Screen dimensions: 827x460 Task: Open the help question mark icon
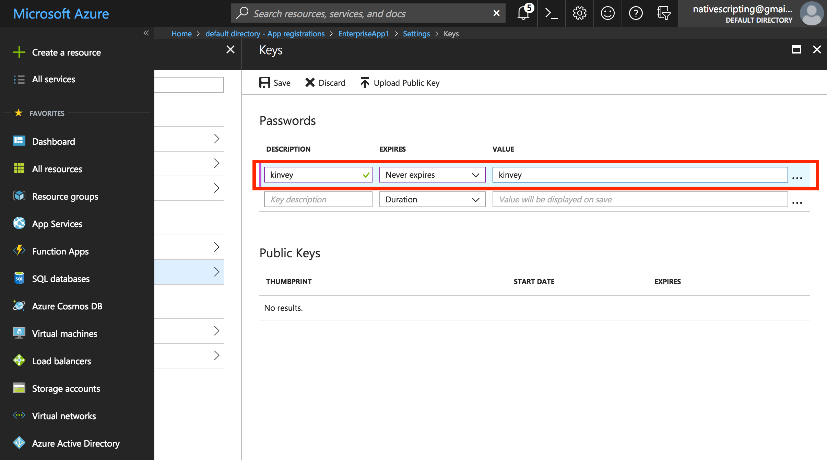636,13
